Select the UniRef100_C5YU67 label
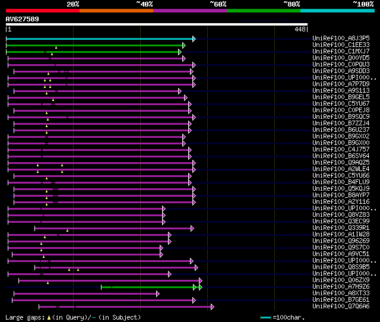The width and height of the screenshot is (380, 322). point(341,104)
